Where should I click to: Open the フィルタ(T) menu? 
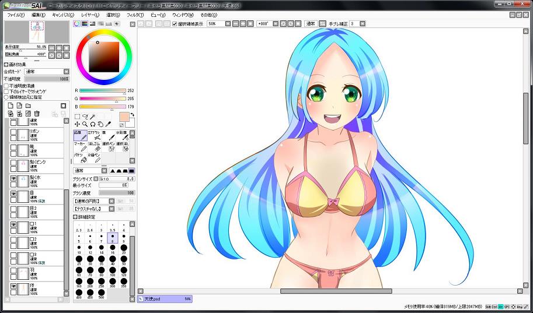pyautogui.click(x=135, y=15)
